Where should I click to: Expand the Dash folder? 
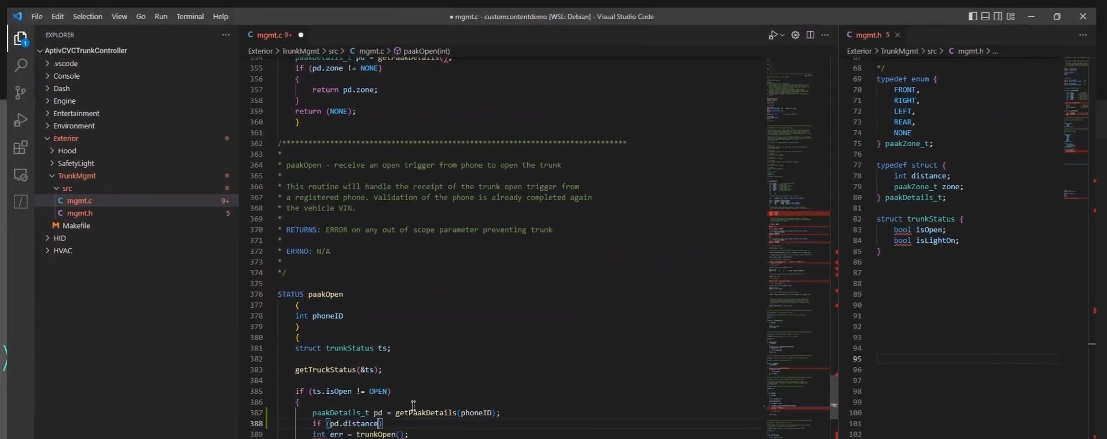point(61,88)
